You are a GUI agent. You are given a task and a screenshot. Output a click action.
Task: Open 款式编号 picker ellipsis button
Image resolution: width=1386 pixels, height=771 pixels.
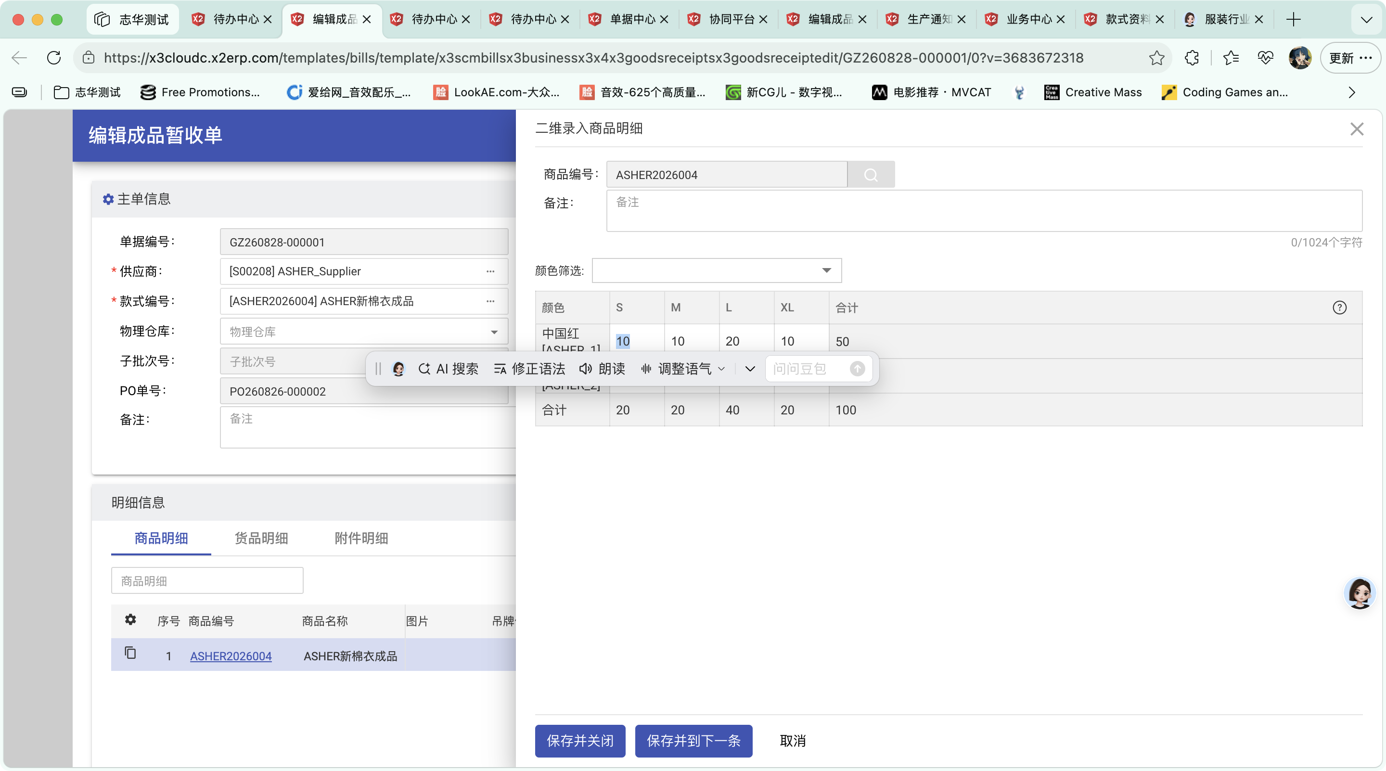pyautogui.click(x=490, y=301)
